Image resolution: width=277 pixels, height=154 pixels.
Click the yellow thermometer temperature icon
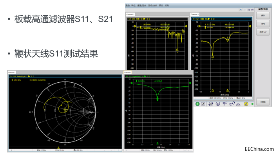tap(246, 104)
